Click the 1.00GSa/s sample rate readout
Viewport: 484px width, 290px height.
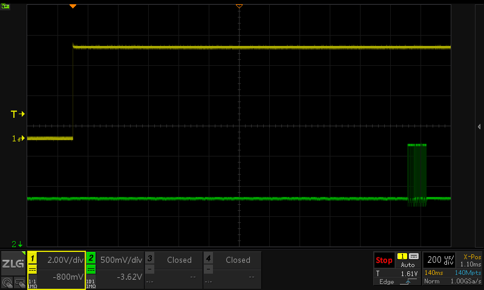point(465,281)
